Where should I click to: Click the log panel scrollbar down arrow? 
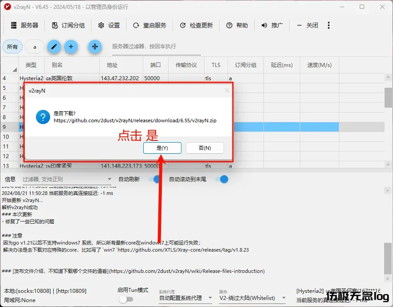(388, 278)
